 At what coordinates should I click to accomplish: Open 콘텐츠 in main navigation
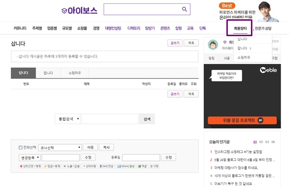(x=165, y=28)
